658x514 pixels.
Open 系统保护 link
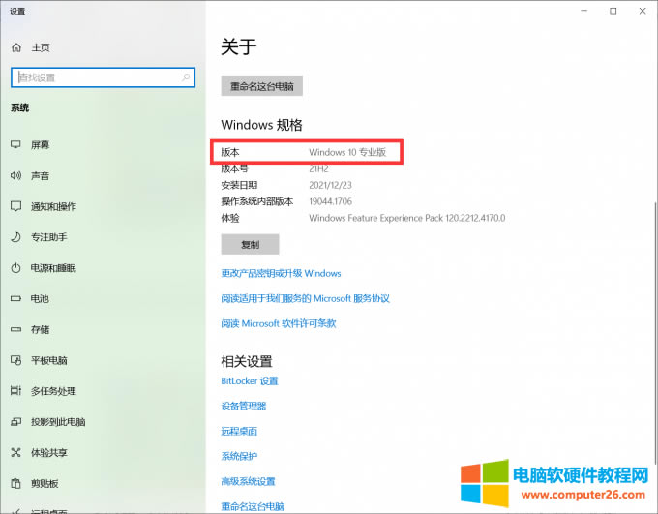(x=239, y=456)
